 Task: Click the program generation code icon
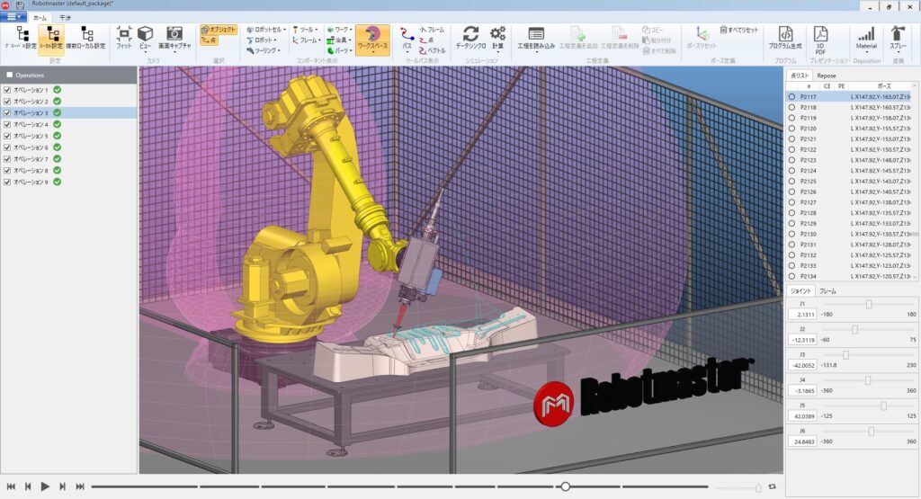point(784,38)
